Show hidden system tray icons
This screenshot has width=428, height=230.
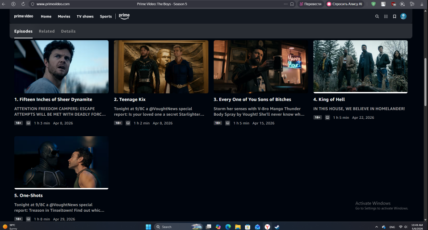point(377,227)
